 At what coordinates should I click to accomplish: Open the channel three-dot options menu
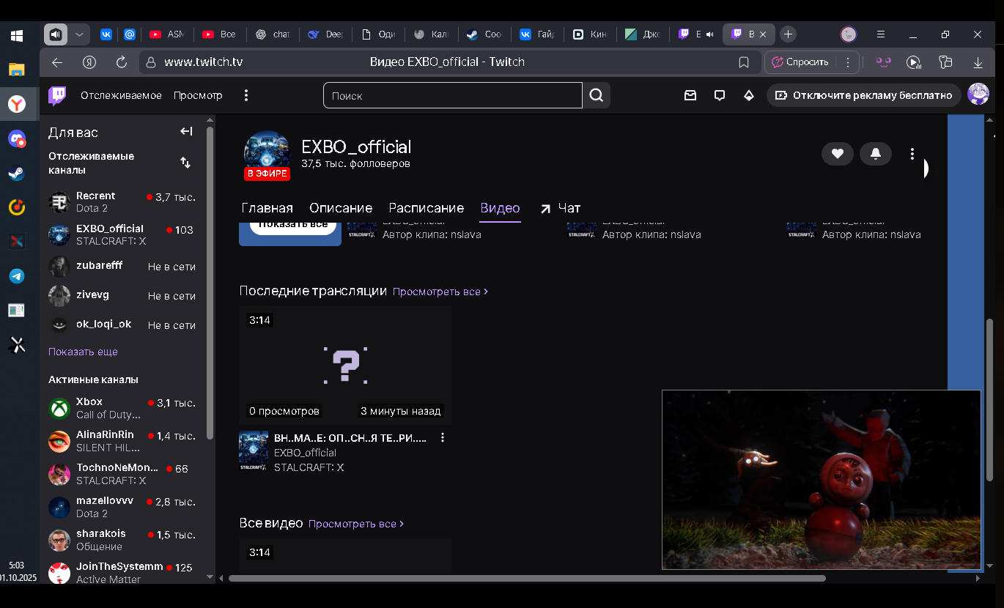(912, 154)
